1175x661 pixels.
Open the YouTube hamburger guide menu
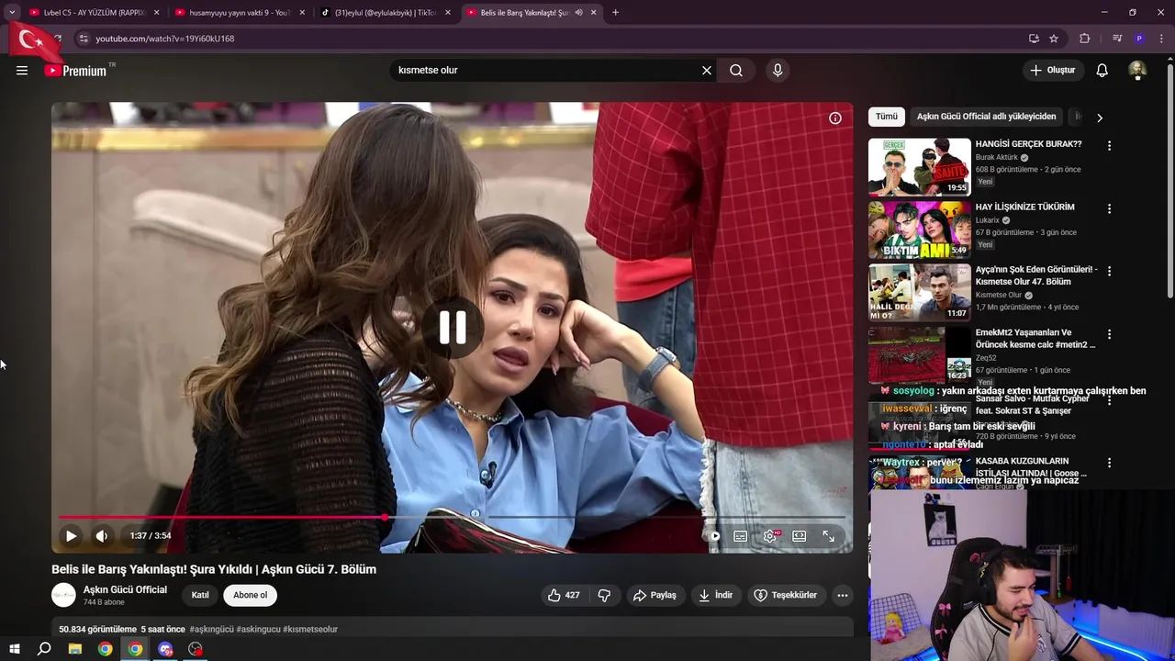click(x=22, y=70)
